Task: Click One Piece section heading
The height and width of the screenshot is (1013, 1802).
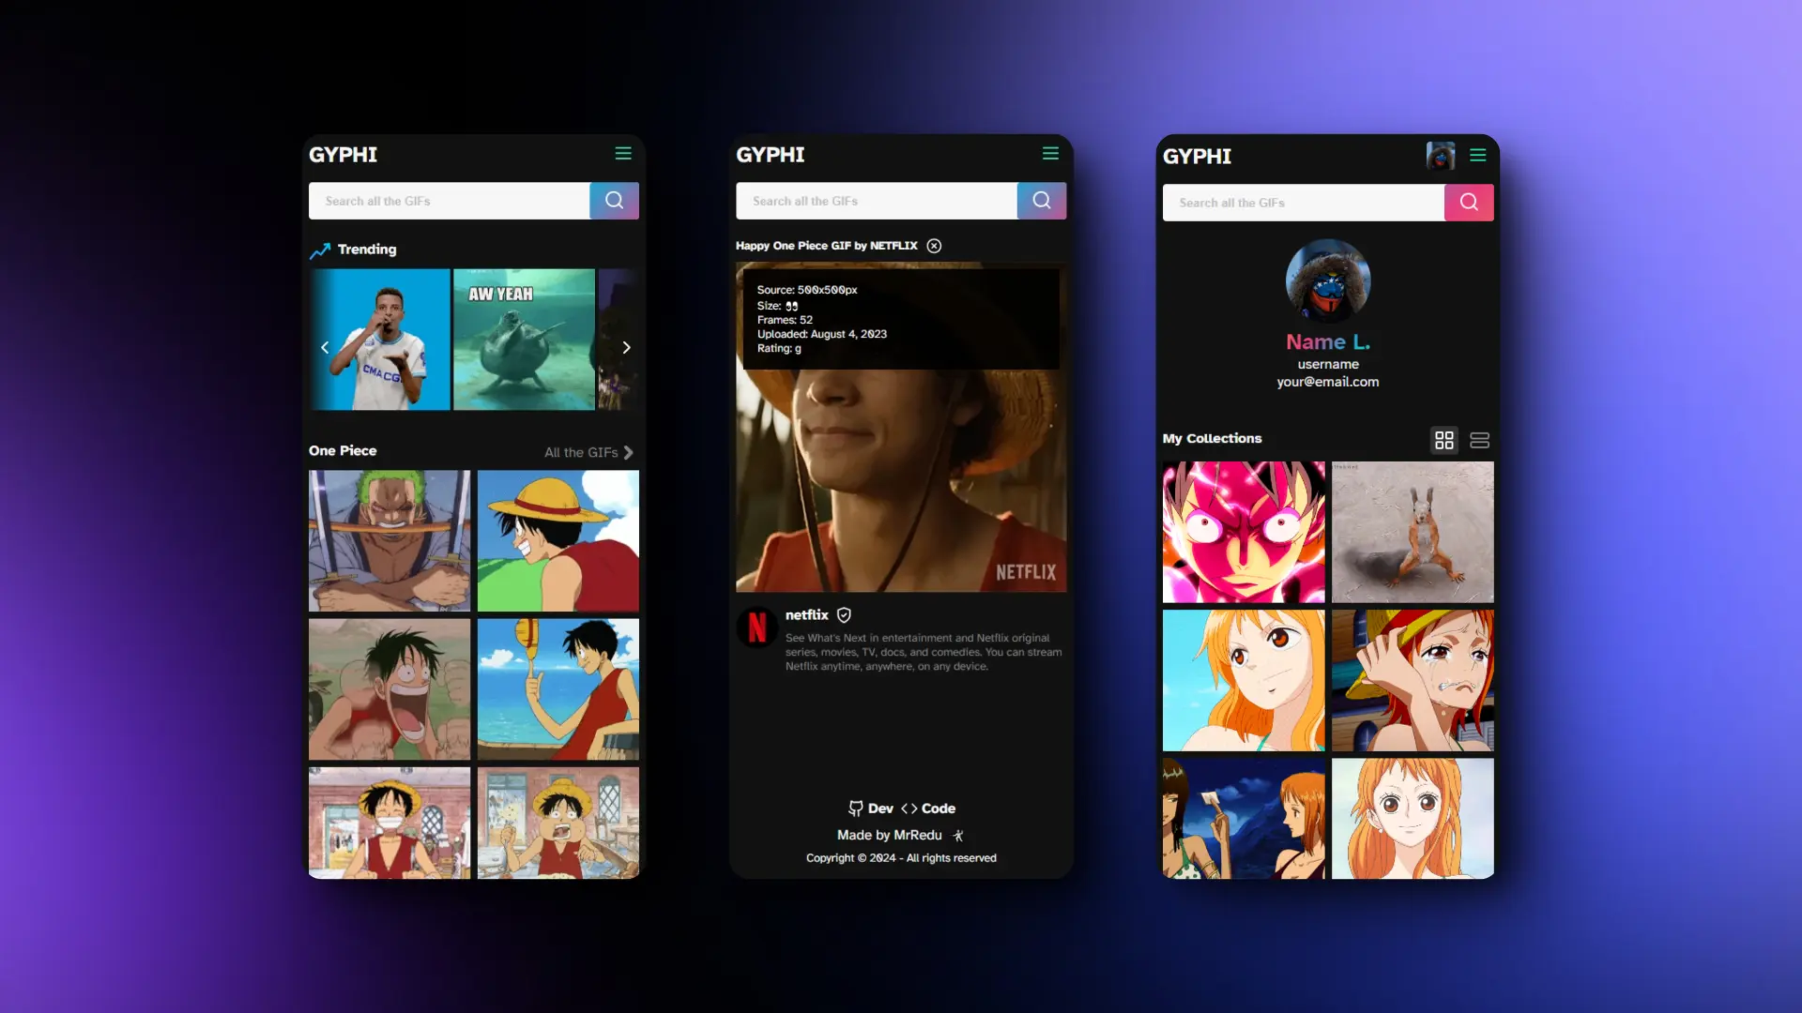Action: pos(343,451)
